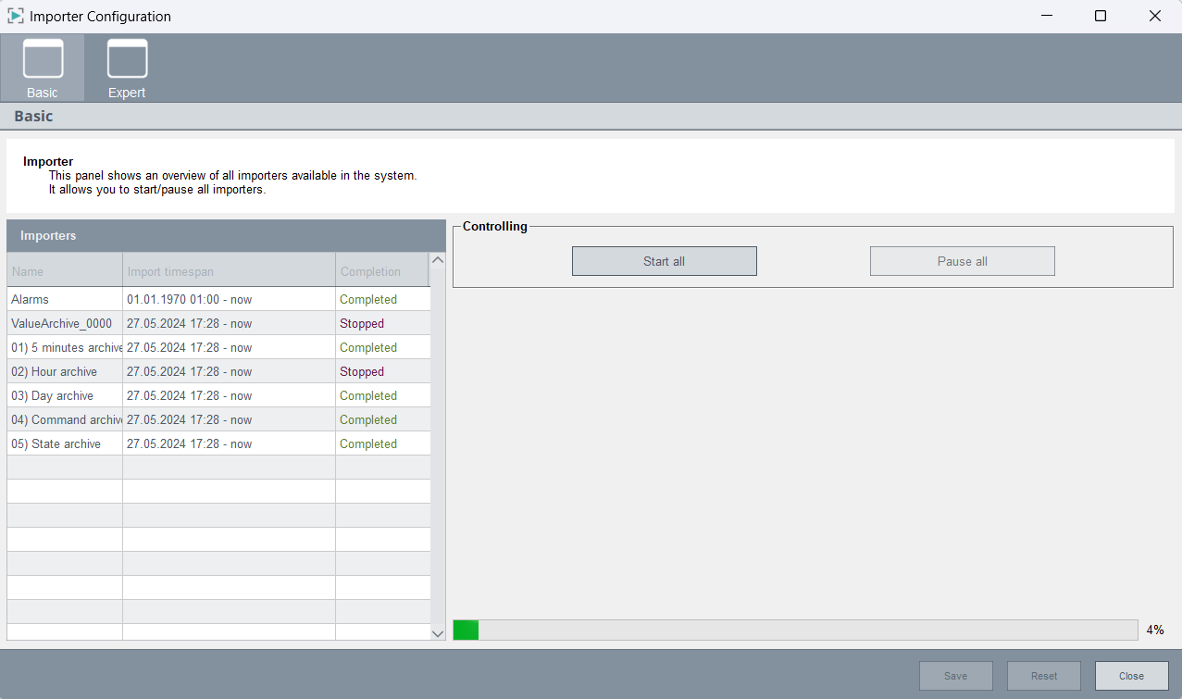Image resolution: width=1182 pixels, height=699 pixels.
Task: Open the Basic panel icon
Action: (x=43, y=68)
